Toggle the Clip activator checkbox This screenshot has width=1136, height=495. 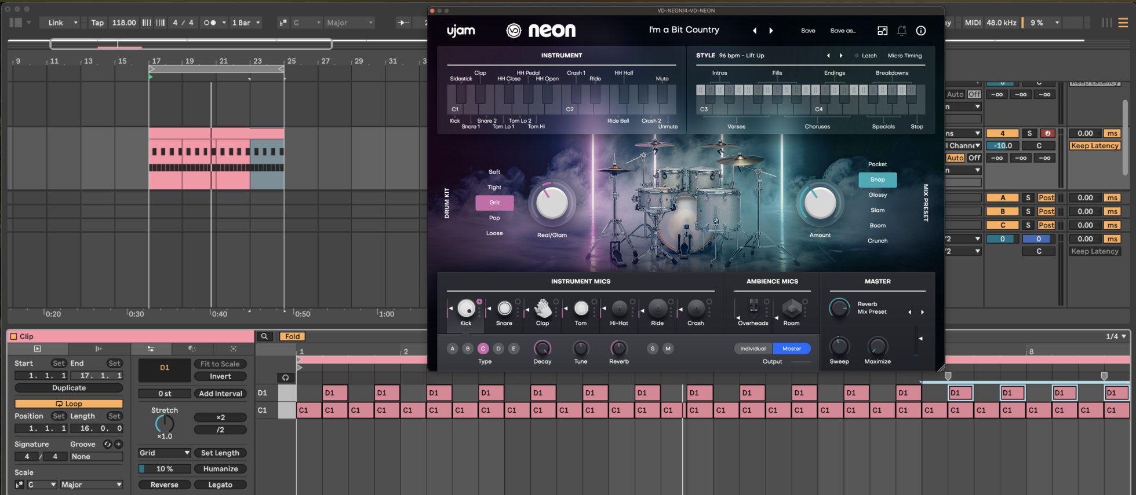pos(13,336)
